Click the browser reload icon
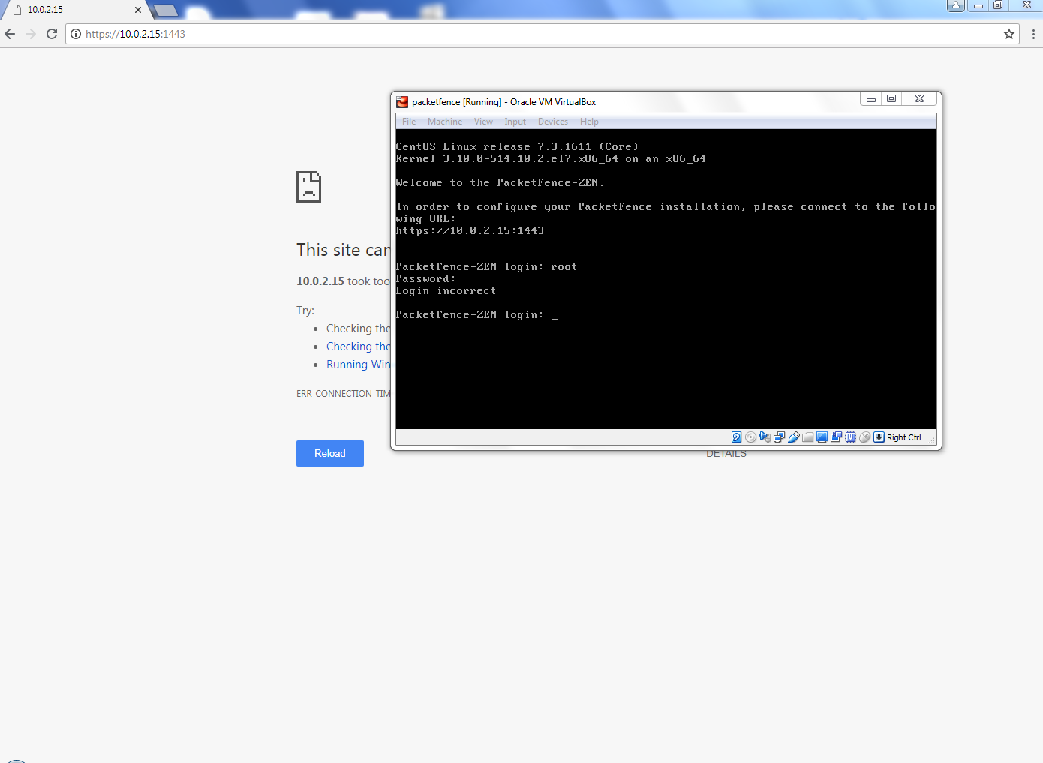The height and width of the screenshot is (763, 1043). click(x=51, y=34)
